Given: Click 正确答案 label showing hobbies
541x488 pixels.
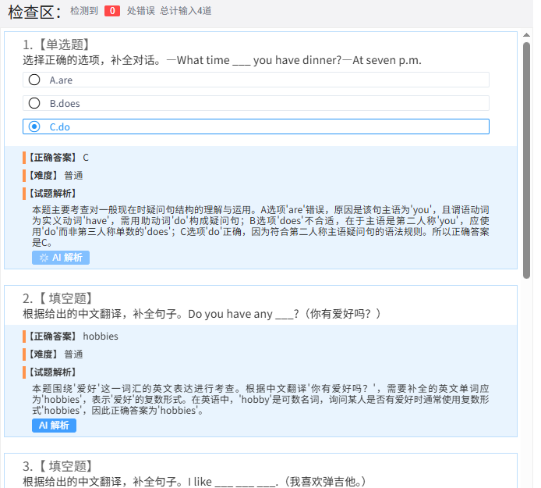Looking at the screenshot, I should click(53, 336).
